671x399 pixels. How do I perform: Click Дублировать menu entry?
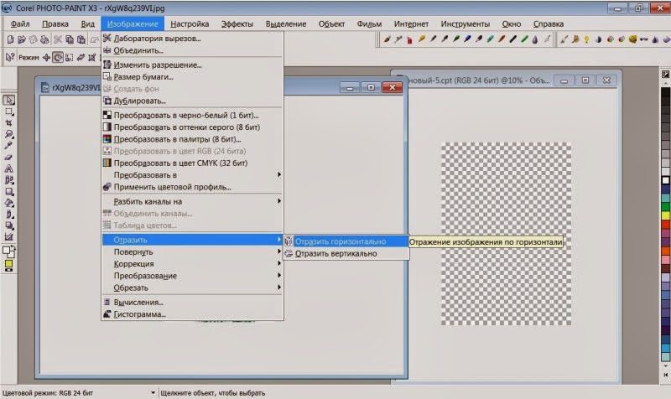pos(193,101)
